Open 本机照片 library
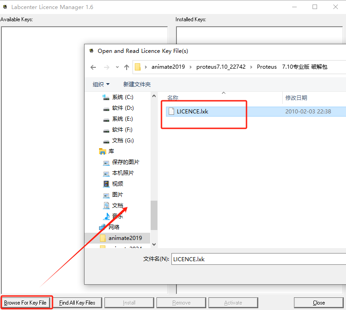Screen dimensions: 346x310 click(123, 173)
